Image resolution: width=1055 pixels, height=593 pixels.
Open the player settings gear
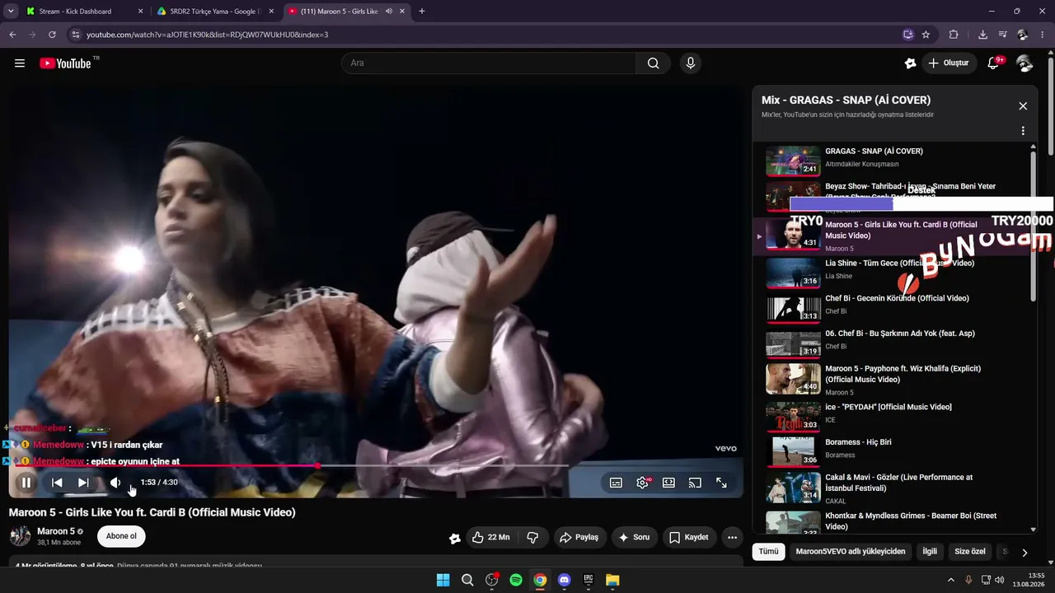click(x=643, y=483)
